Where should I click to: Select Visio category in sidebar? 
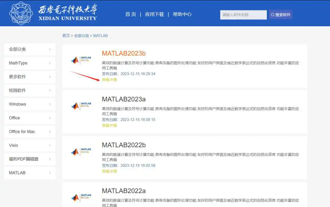tap(30, 145)
